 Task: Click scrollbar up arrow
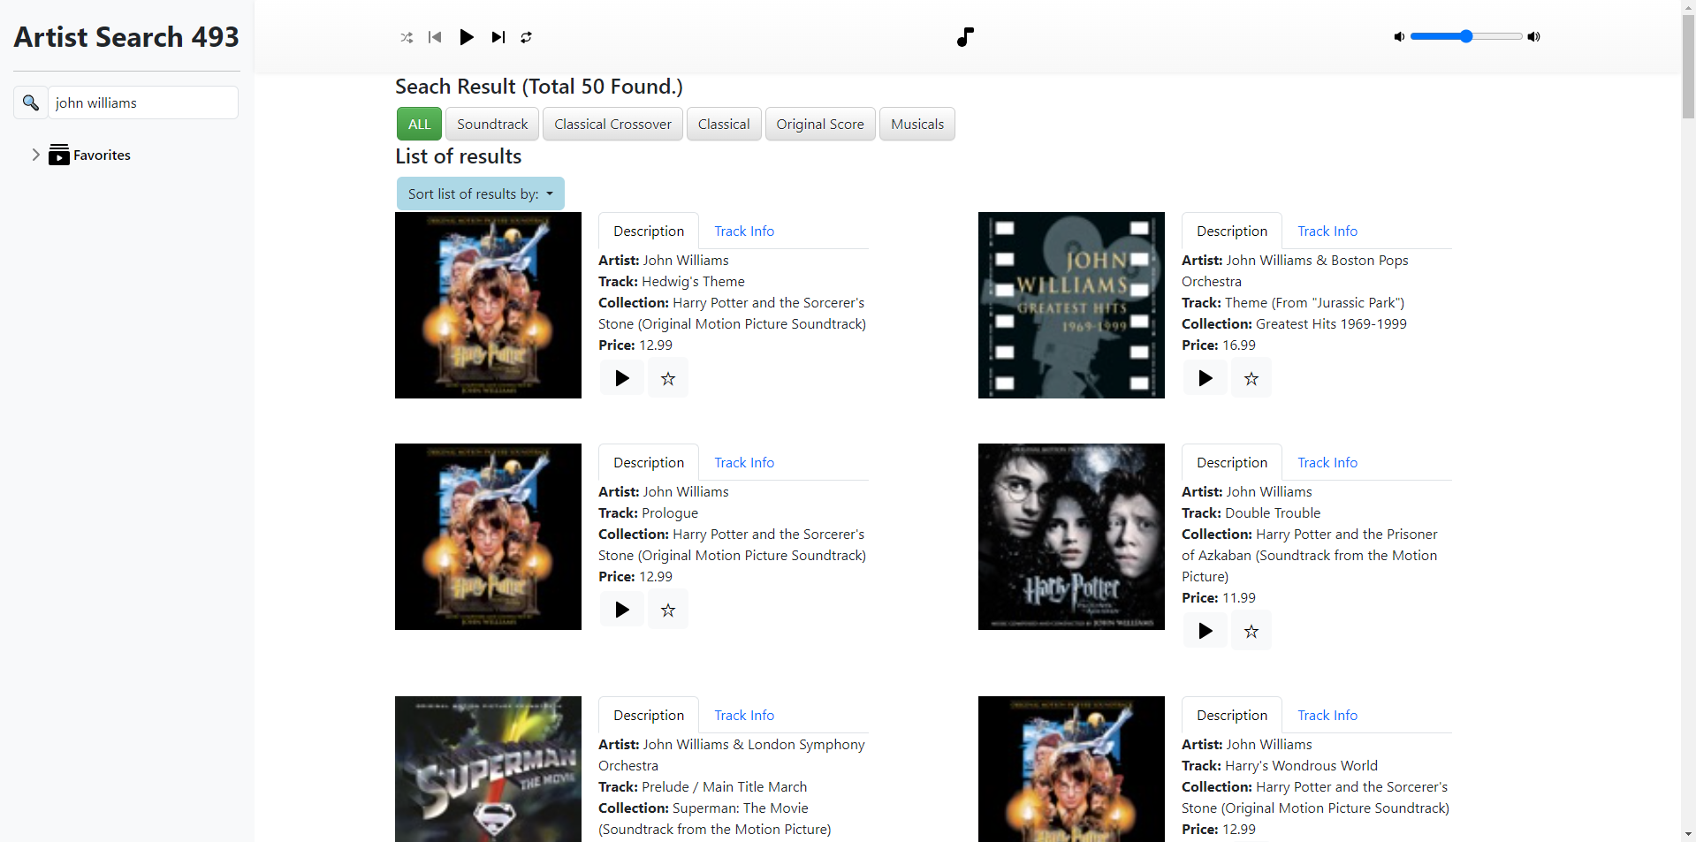[1688, 7]
